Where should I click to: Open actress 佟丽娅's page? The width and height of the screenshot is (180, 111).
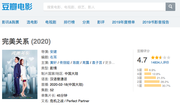pyautogui.click(x=65, y=63)
